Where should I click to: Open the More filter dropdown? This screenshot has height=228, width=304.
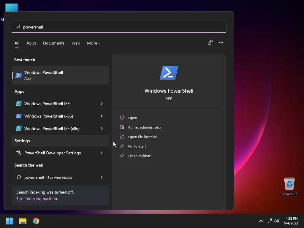(94, 43)
